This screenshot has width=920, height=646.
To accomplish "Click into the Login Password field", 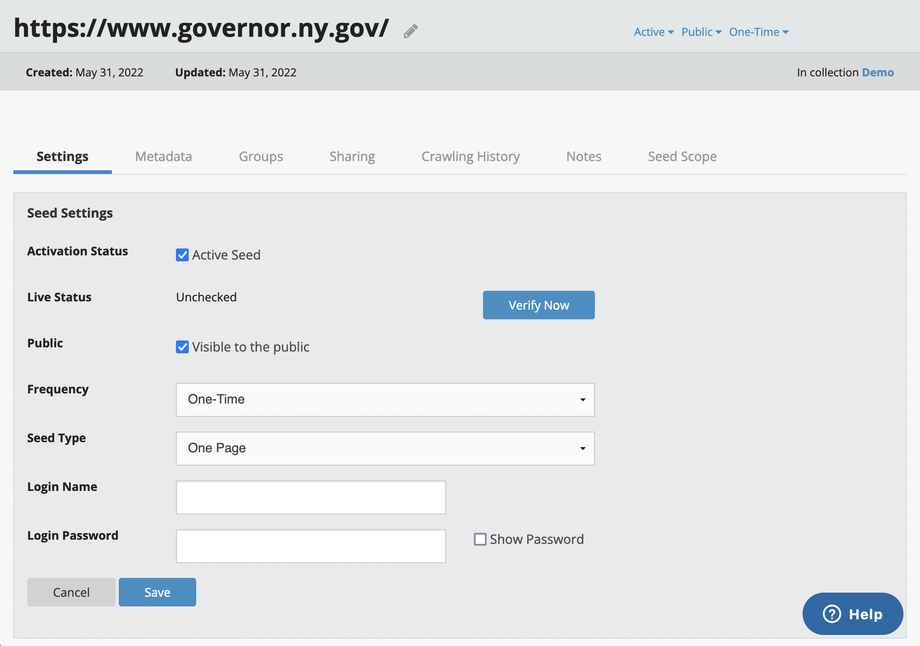I will pyautogui.click(x=311, y=546).
